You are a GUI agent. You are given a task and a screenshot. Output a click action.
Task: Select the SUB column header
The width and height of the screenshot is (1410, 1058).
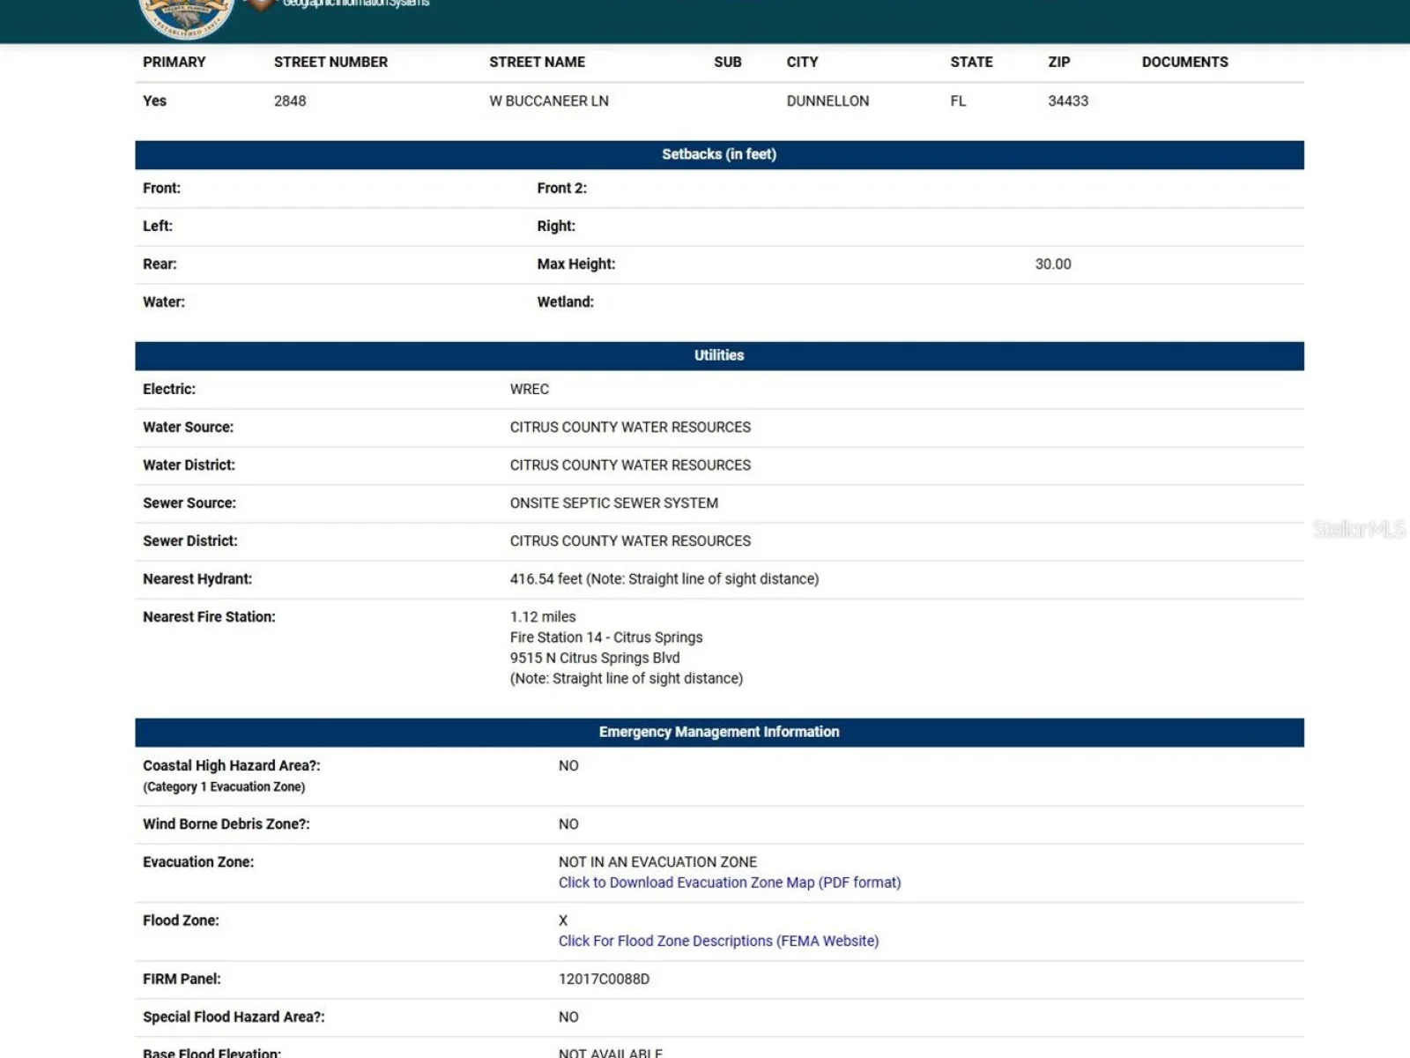(728, 62)
